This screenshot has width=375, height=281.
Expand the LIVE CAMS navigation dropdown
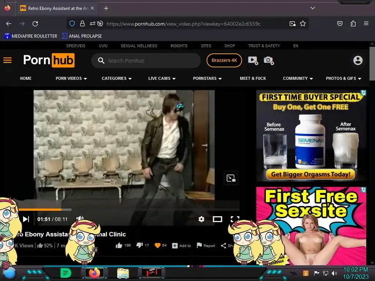click(x=162, y=78)
